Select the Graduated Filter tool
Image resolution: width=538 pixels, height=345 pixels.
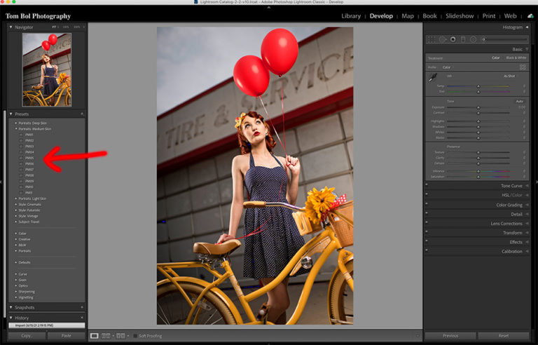(463, 39)
